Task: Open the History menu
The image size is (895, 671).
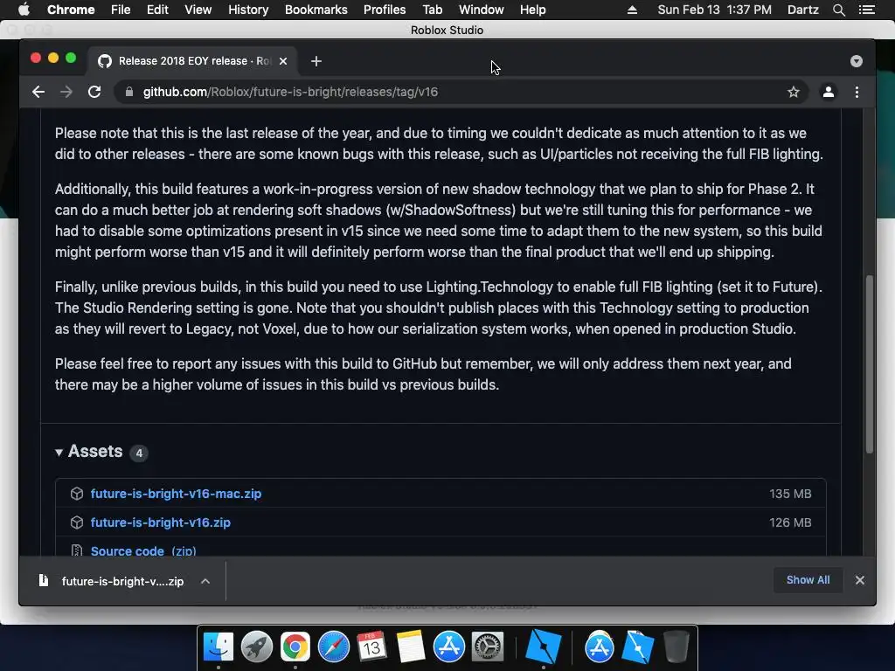Action: tap(248, 10)
